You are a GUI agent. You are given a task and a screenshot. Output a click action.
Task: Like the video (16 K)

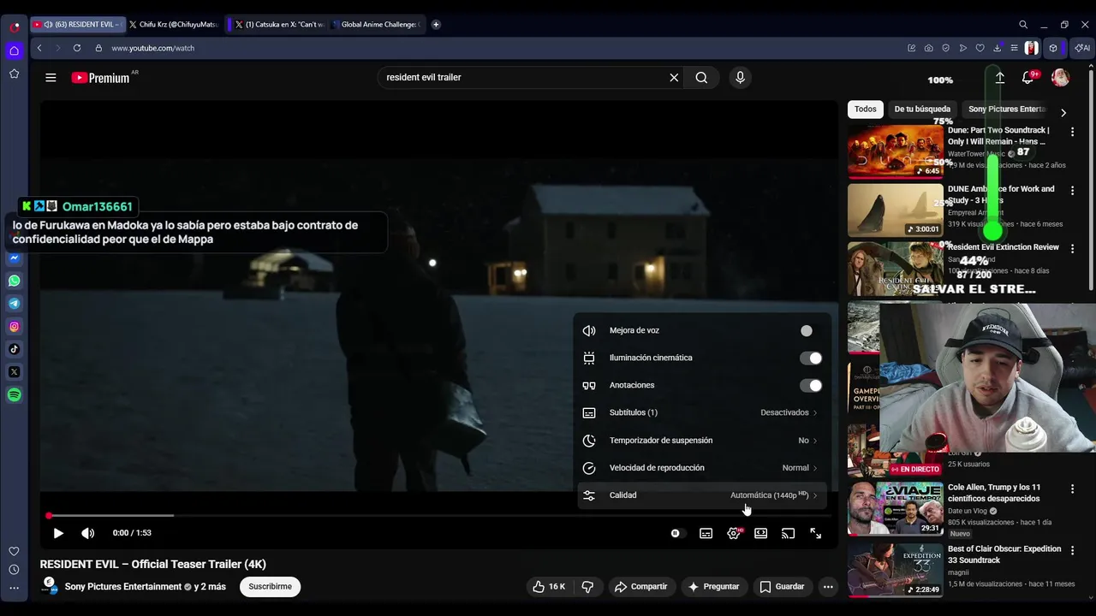[x=549, y=586]
